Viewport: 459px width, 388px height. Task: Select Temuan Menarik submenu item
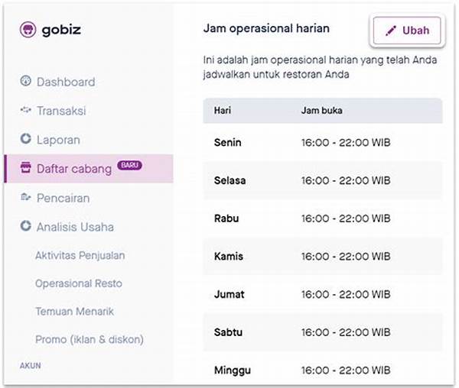pyautogui.click(x=74, y=312)
